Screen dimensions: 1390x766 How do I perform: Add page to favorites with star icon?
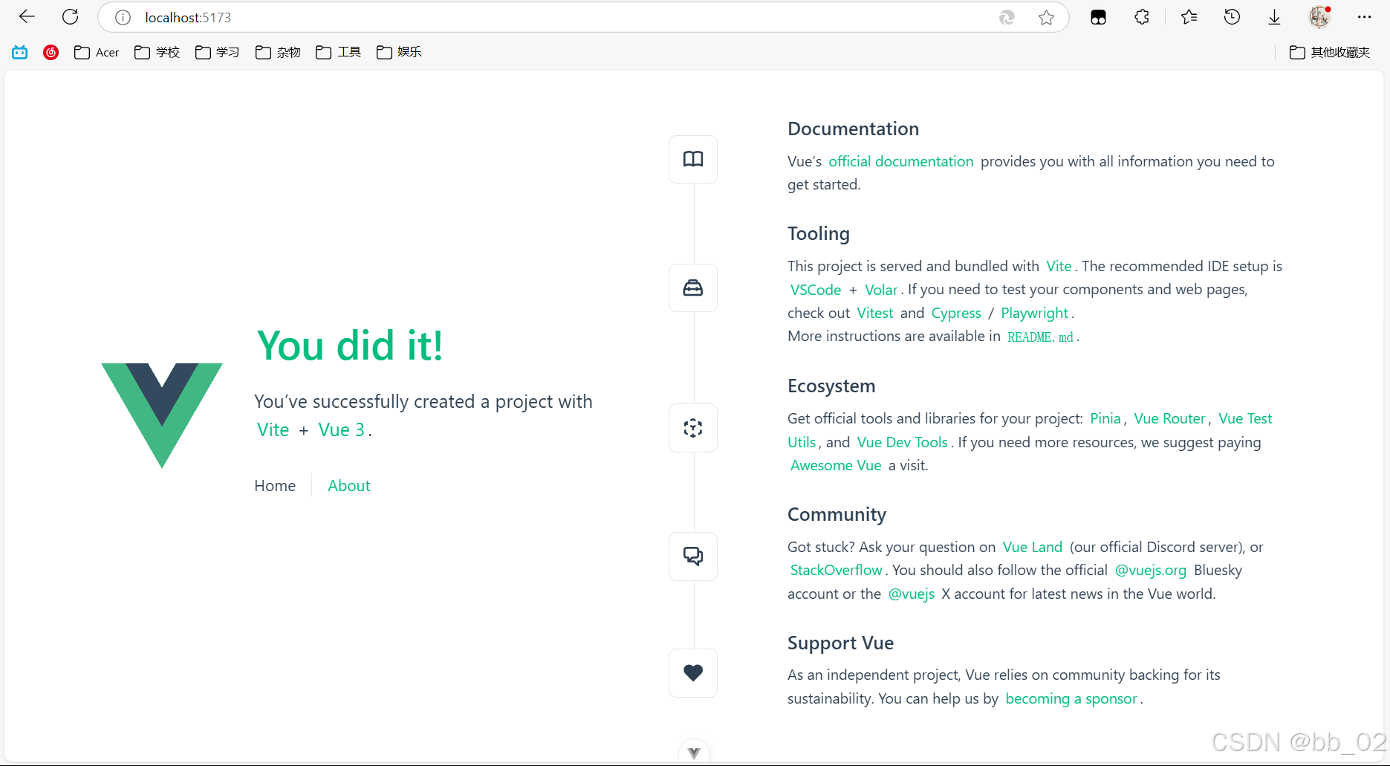(x=1047, y=17)
